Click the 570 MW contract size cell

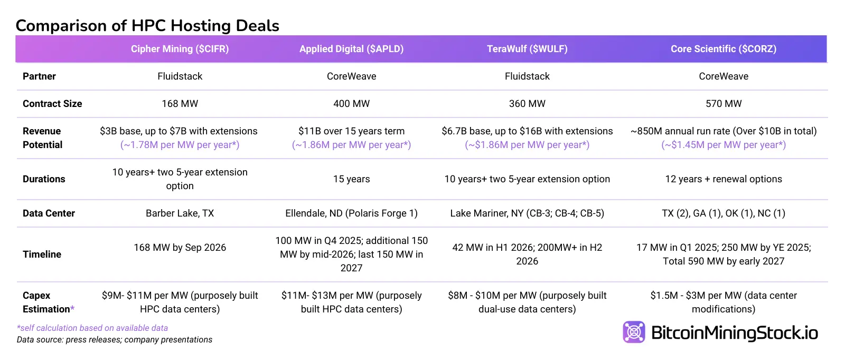(x=724, y=104)
